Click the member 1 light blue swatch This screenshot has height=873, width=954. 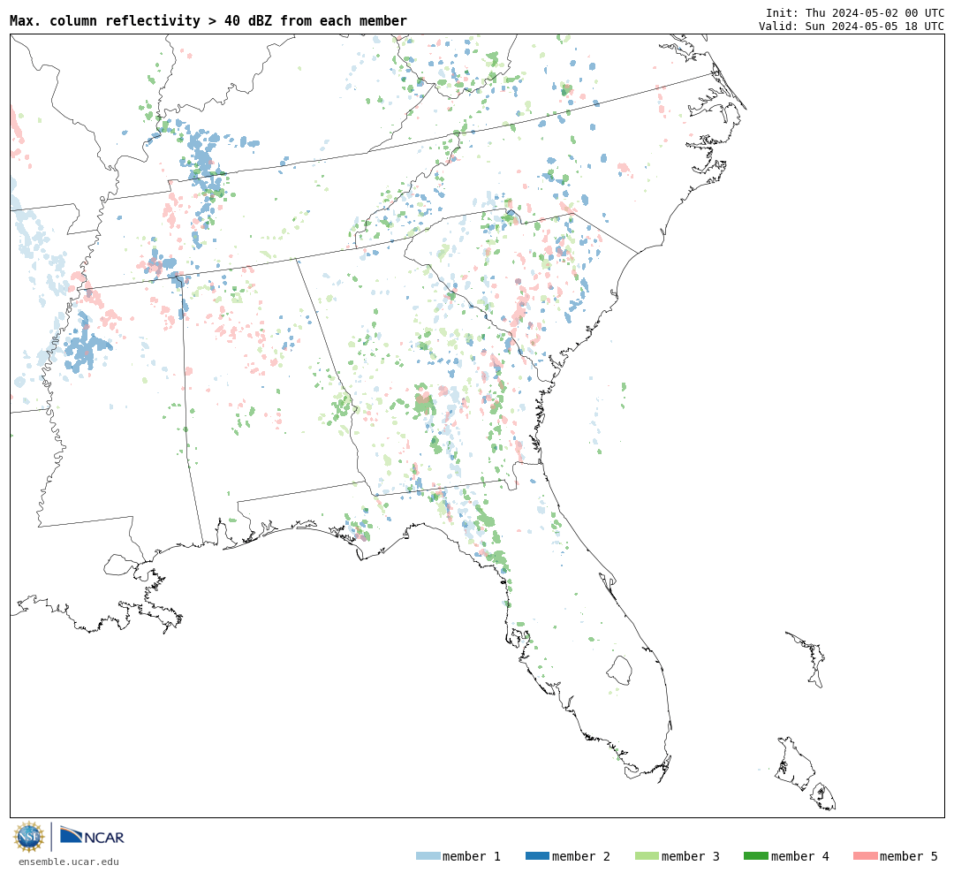click(x=428, y=856)
